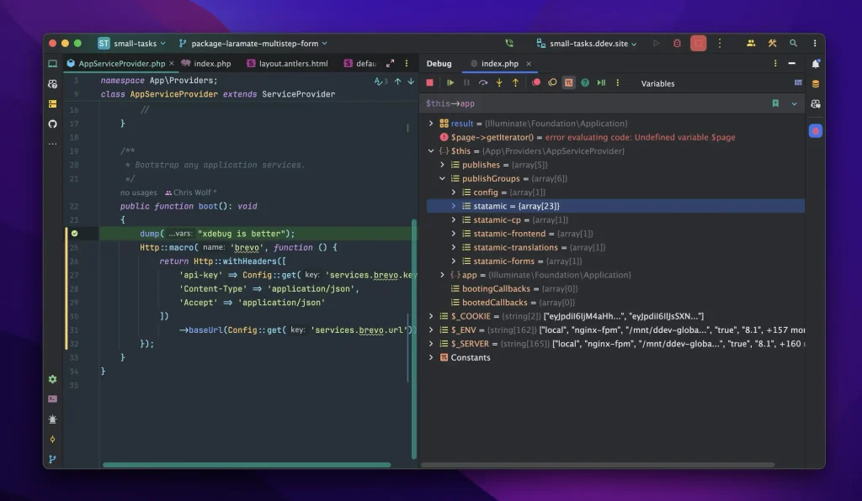Stop the debug session

pos(429,83)
